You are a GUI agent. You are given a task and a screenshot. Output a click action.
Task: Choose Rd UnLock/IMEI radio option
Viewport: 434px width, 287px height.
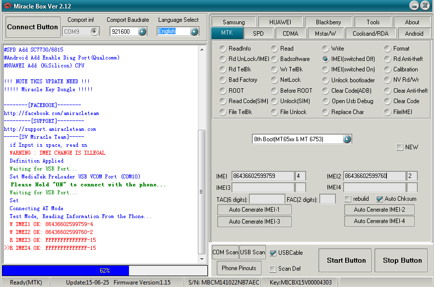[x=223, y=59]
